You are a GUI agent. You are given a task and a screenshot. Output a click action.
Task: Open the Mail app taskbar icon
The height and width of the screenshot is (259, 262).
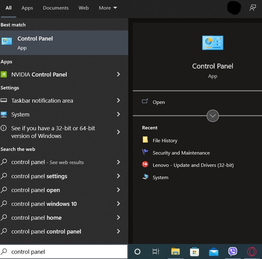214,252
